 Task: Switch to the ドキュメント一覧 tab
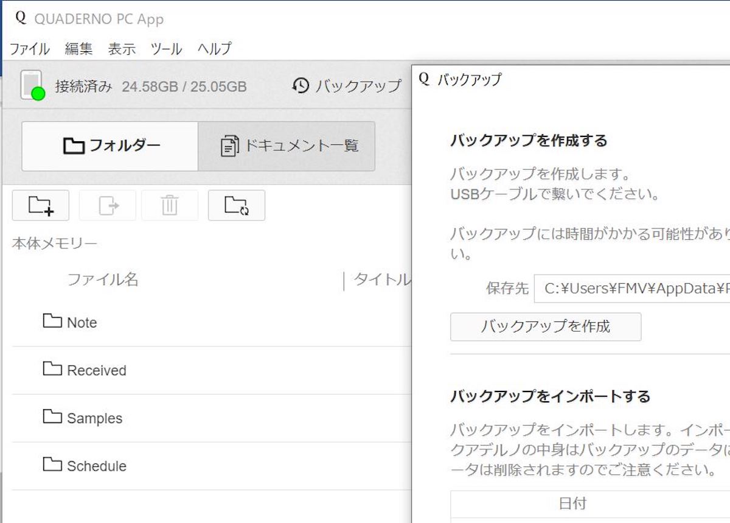287,146
